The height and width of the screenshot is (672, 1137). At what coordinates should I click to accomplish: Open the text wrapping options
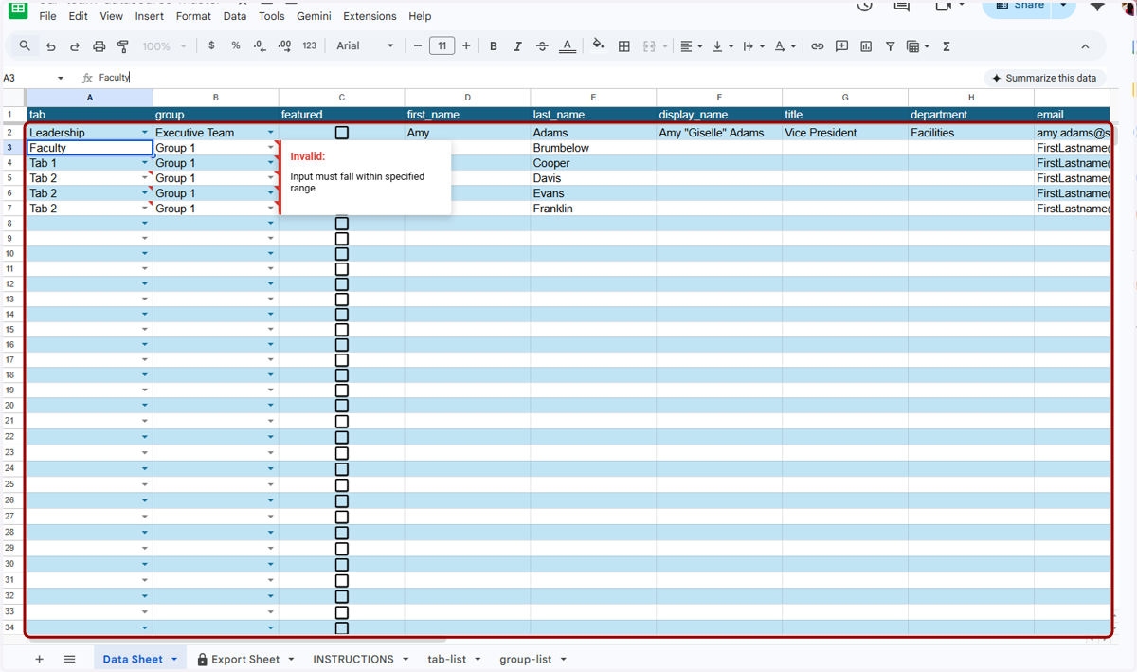pos(752,45)
